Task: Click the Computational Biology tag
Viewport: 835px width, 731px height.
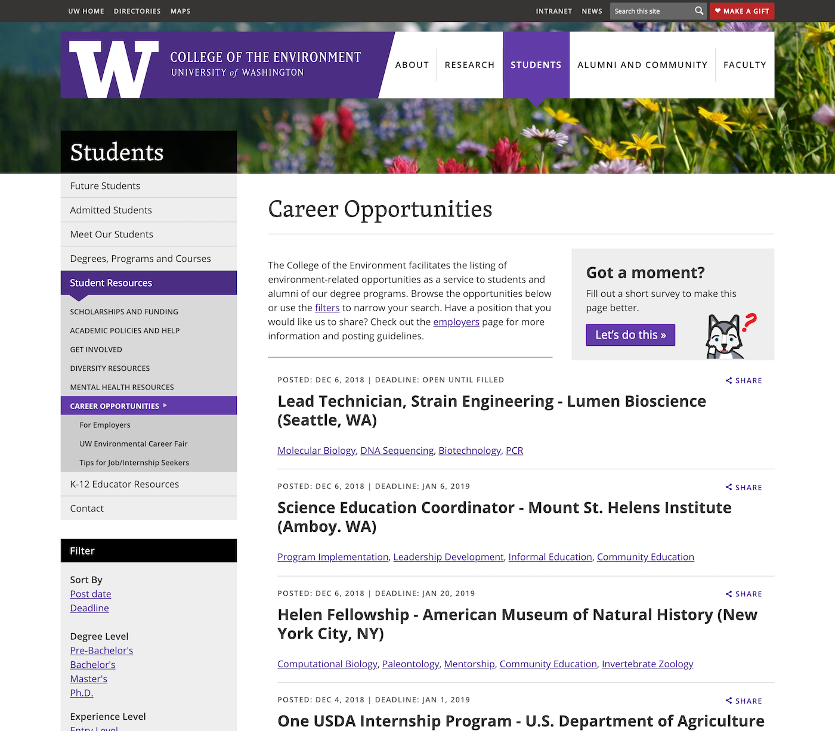Action: [x=327, y=664]
